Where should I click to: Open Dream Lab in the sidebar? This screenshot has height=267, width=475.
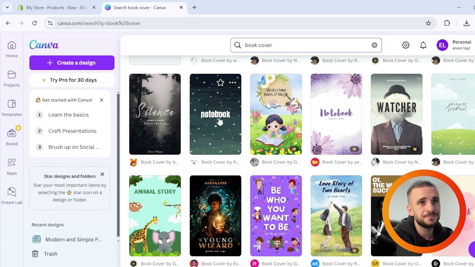pos(12,196)
